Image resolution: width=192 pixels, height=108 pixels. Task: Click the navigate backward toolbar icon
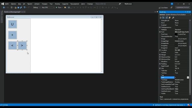[4, 7]
